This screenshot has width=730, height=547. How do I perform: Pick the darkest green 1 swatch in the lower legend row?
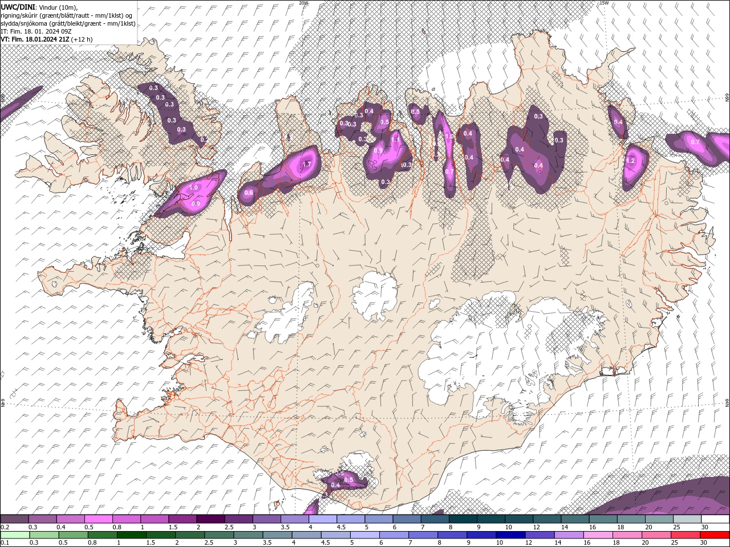[x=131, y=535]
